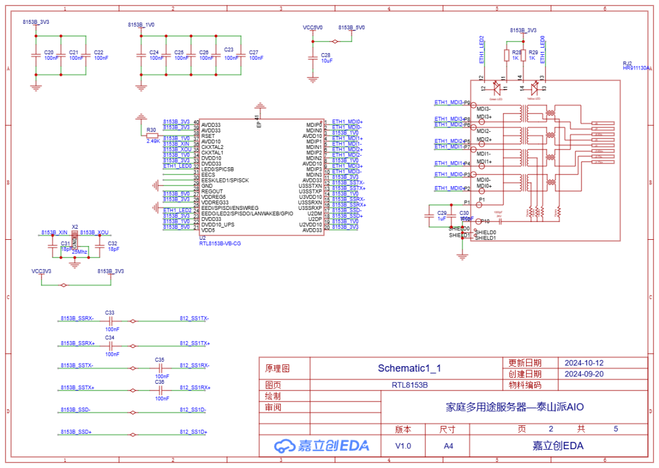The height and width of the screenshot is (468, 659).
Task: Click the 绘制 label in title block
Action: pyautogui.click(x=273, y=396)
